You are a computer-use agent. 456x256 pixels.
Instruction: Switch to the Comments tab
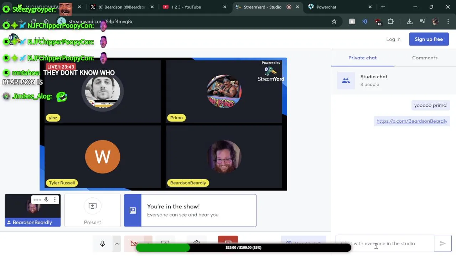[425, 58]
